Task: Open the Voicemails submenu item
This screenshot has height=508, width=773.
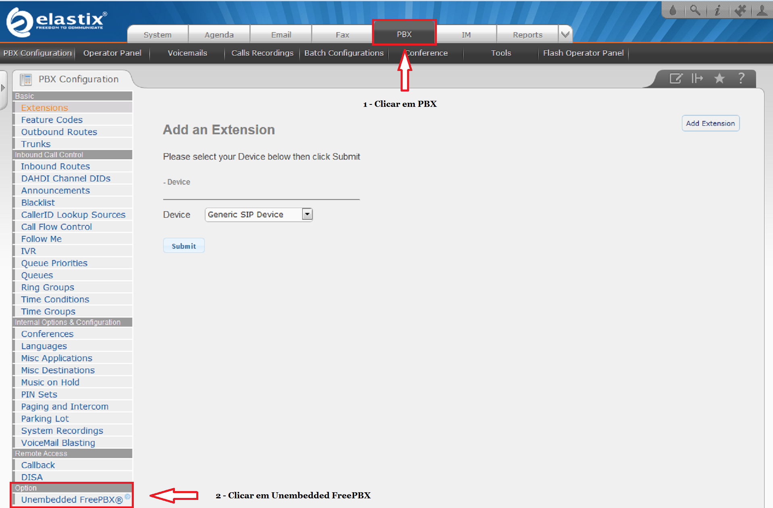Action: [x=187, y=53]
